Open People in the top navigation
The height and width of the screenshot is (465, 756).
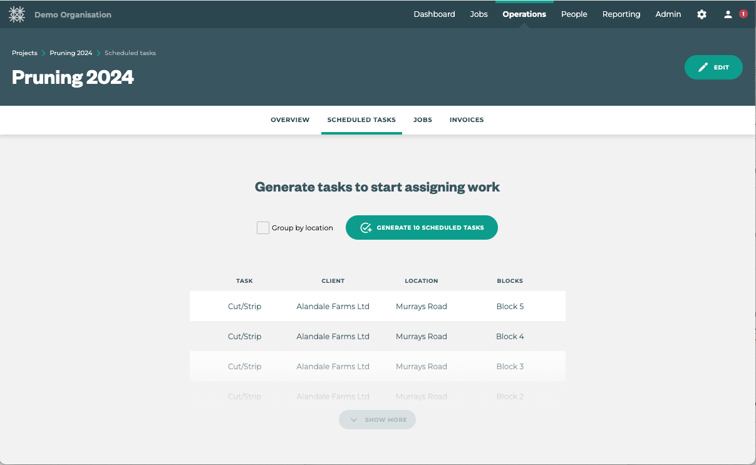(574, 14)
